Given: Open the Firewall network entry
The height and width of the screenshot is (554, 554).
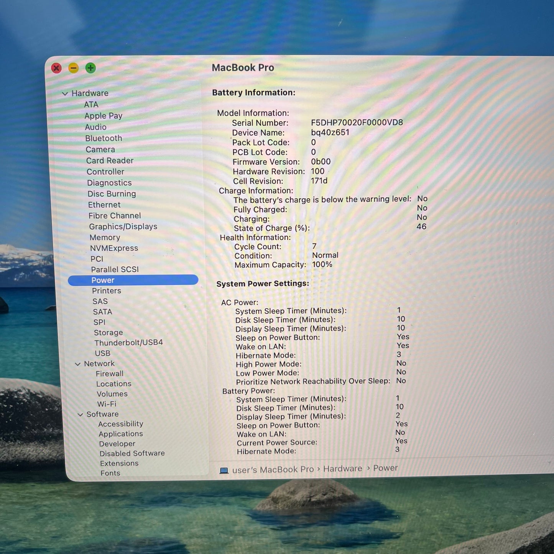Looking at the screenshot, I should 110,373.
